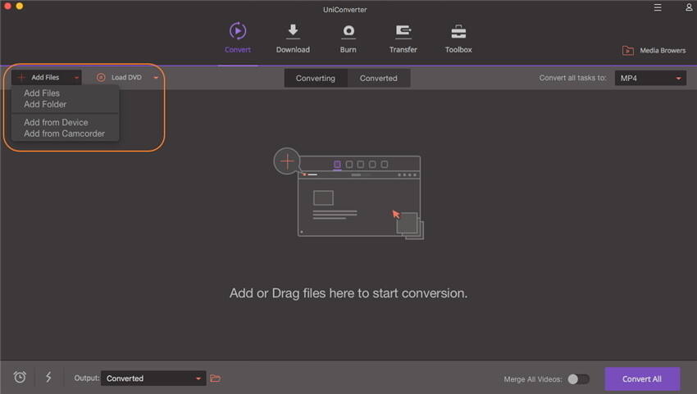The width and height of the screenshot is (697, 394).
Task: Click the large plus add-file circle
Action: click(x=287, y=161)
